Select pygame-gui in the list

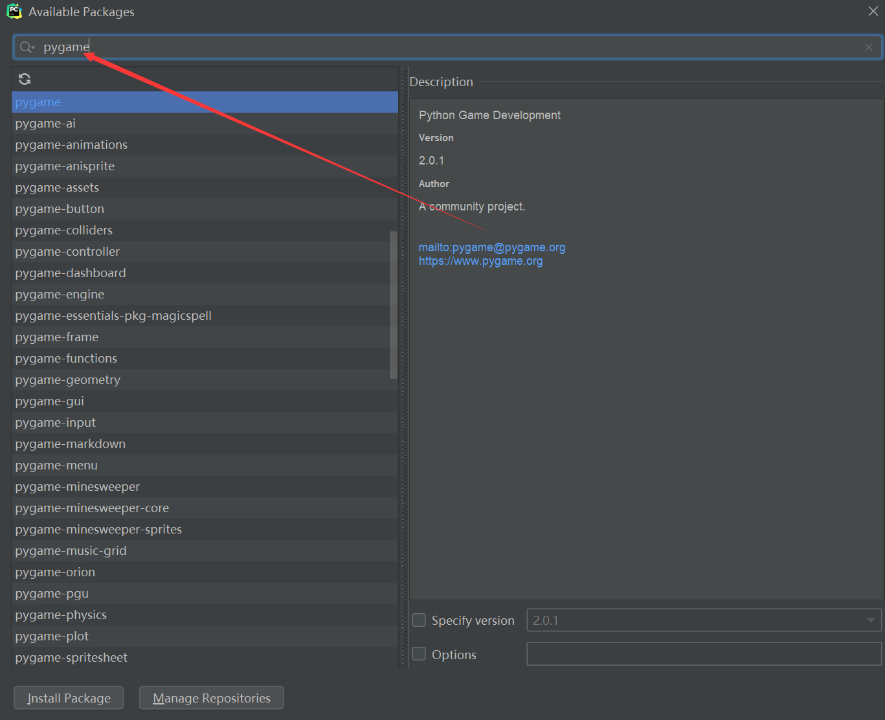pyautogui.click(x=205, y=401)
